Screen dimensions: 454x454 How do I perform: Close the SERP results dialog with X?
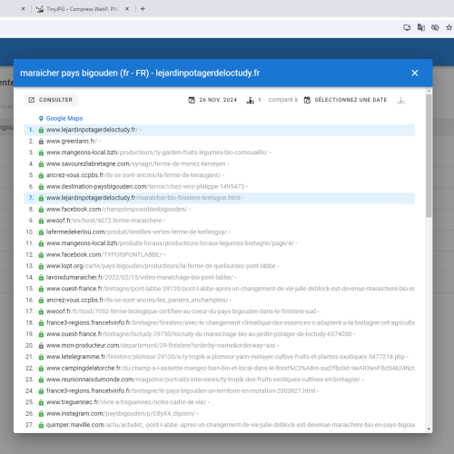pyautogui.click(x=415, y=73)
